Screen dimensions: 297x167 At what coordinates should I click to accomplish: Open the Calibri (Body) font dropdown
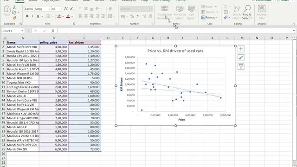(50, 9)
